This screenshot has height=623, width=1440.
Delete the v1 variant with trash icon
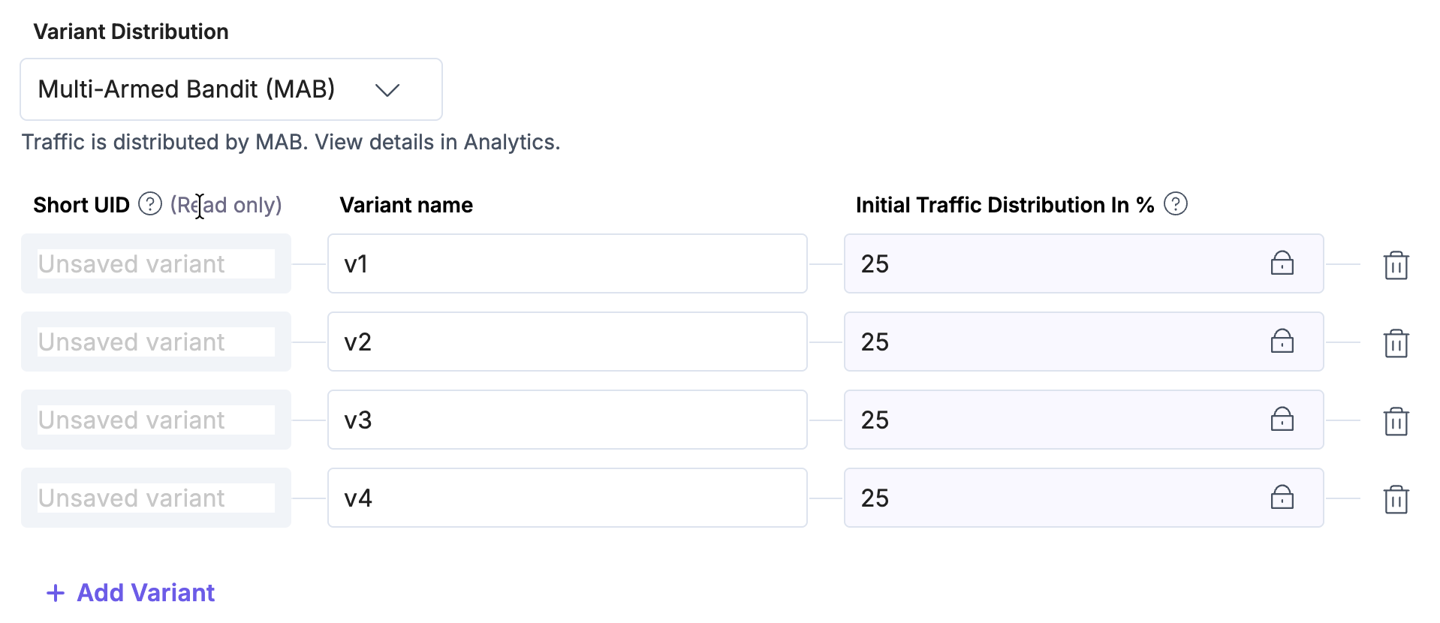click(1396, 265)
